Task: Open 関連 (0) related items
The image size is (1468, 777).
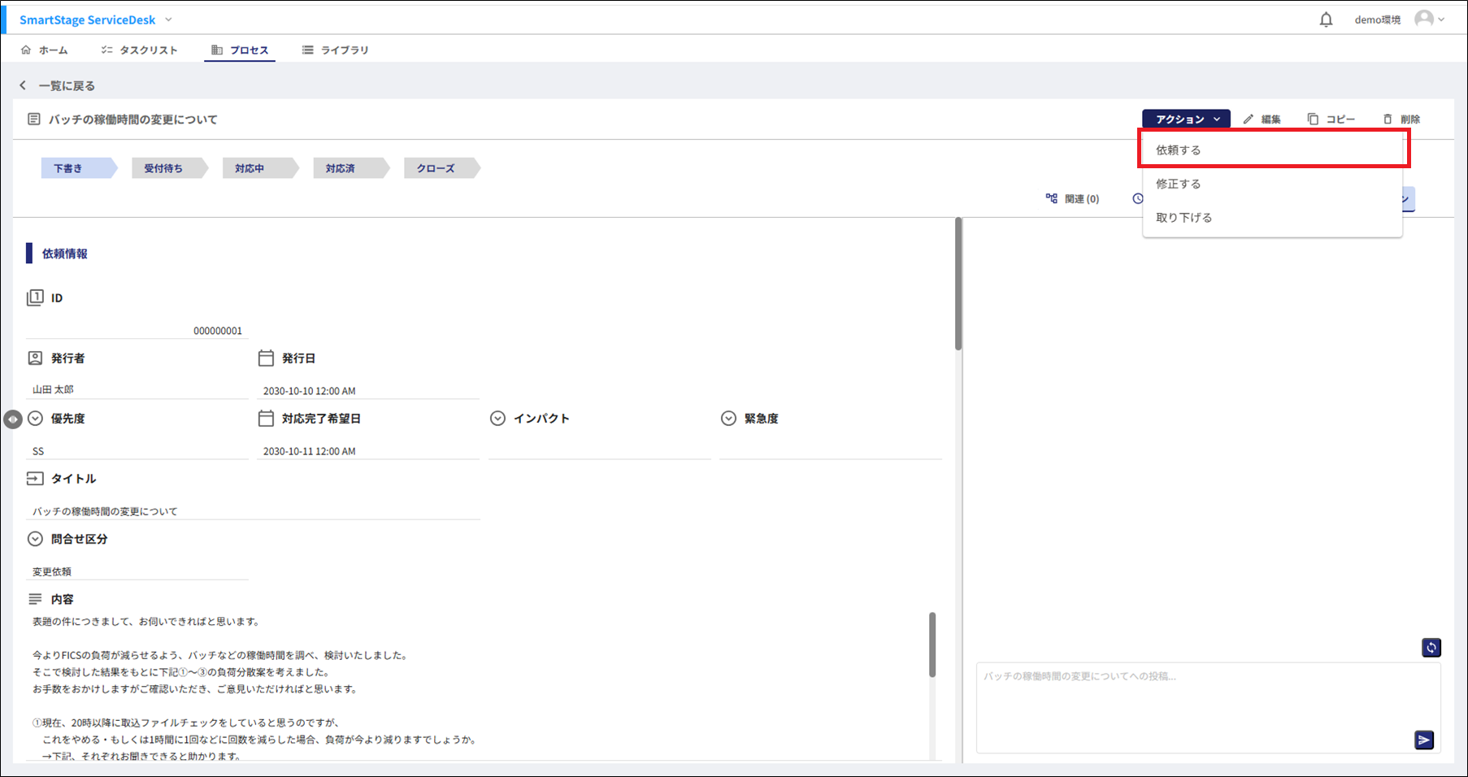Action: tap(1072, 199)
